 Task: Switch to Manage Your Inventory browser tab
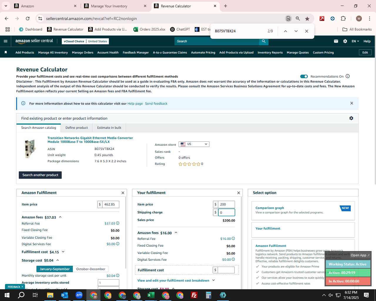point(115,6)
